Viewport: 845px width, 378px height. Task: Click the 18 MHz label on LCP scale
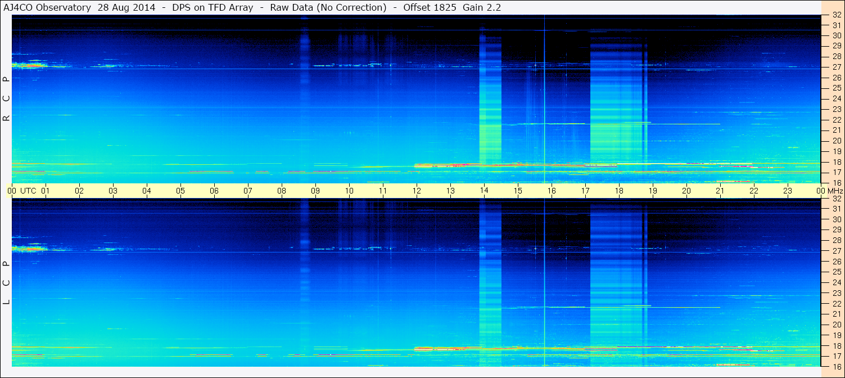837,345
